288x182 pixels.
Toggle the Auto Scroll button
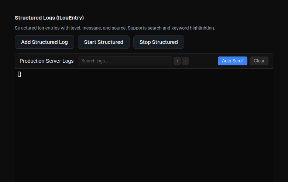click(232, 61)
